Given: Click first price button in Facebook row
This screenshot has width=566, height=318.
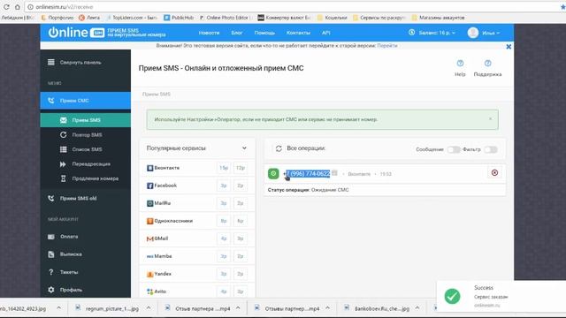Looking at the screenshot, I should (224, 185).
